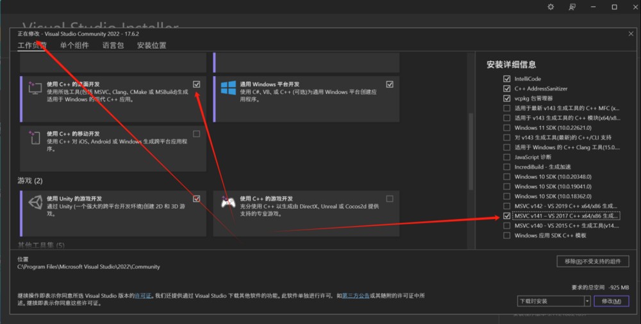The width and height of the screenshot is (641, 324).
Task: Uncheck the 使用 C++ 的桌面开发 workload checkbox
Action: click(x=197, y=84)
